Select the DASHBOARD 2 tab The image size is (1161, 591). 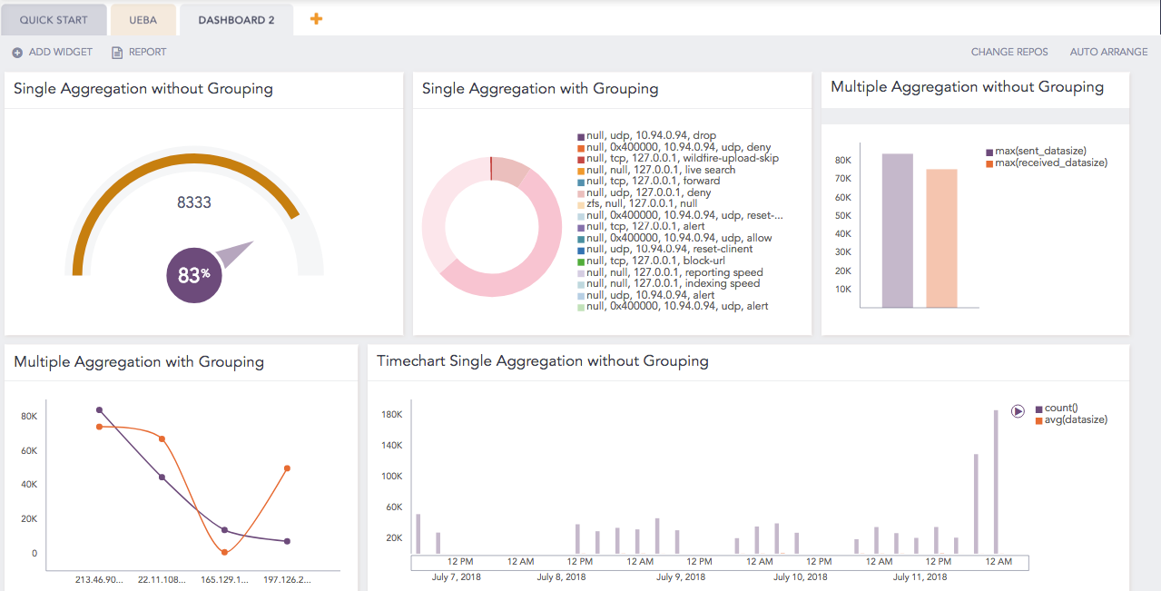236,19
